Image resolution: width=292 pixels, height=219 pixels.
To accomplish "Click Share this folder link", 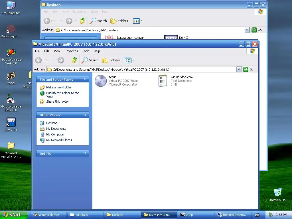I will [57, 102].
